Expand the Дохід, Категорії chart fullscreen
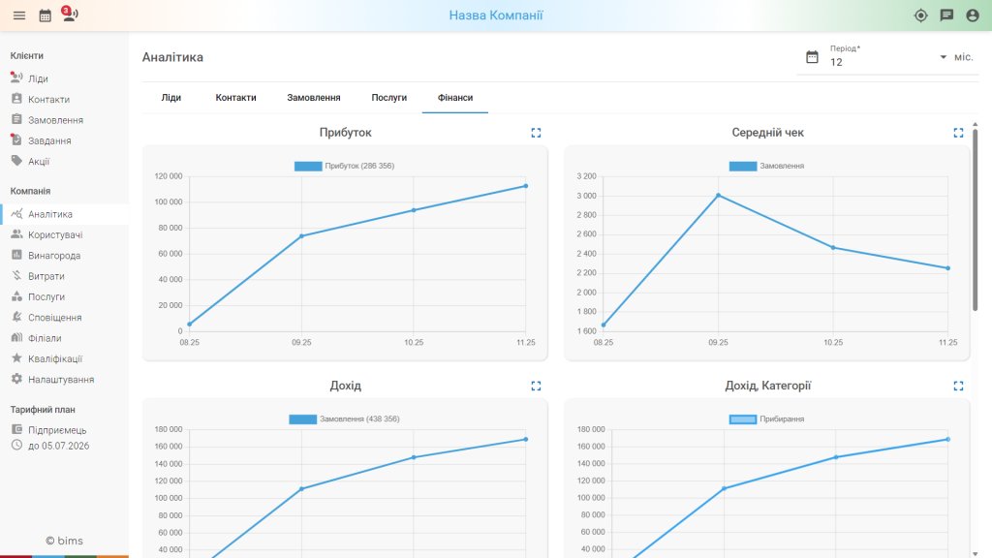The height and width of the screenshot is (558, 992). click(958, 386)
